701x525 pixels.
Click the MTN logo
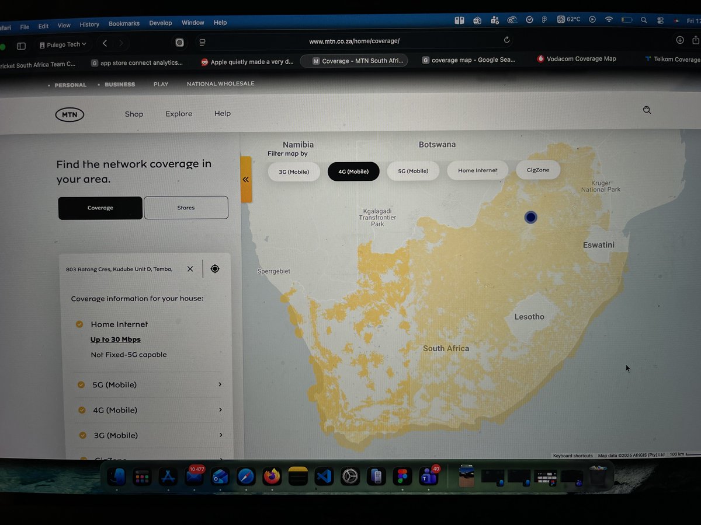[x=70, y=114]
